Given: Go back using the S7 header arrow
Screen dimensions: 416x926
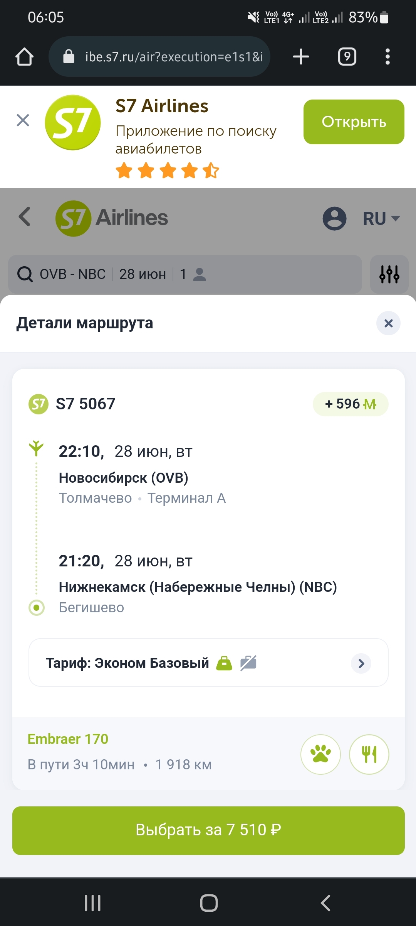Looking at the screenshot, I should (x=25, y=217).
